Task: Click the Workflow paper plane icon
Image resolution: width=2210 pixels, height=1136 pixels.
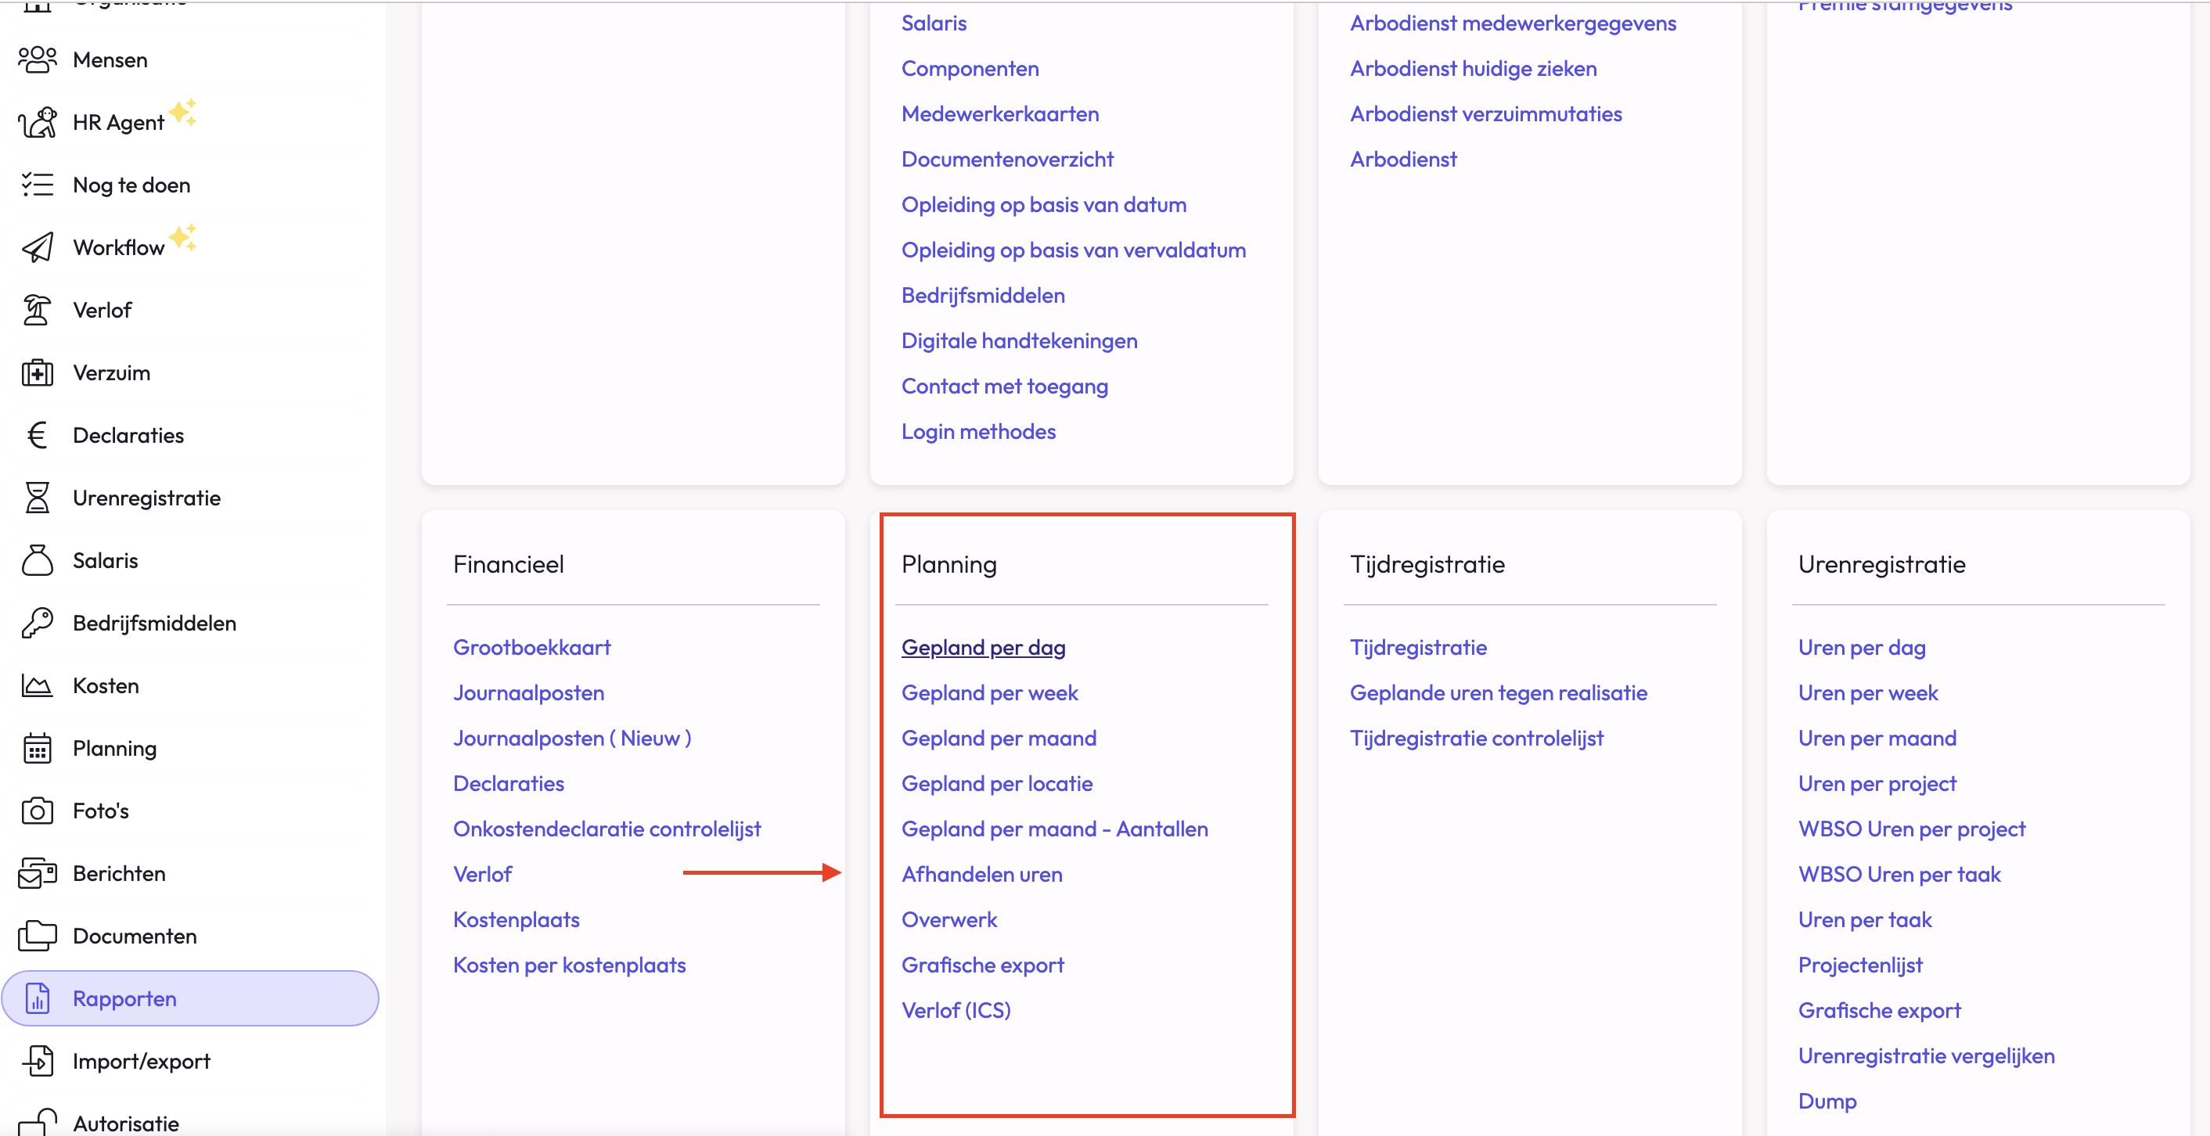Action: point(37,248)
